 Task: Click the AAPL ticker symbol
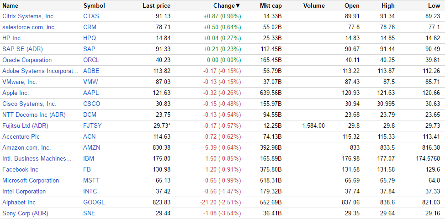pos(91,93)
